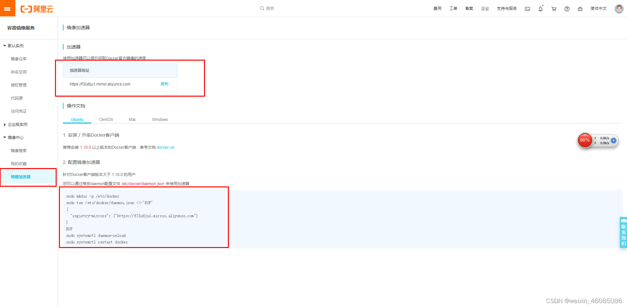Open the help question mark icon
Viewport: 627px width, 307px height.
[x=567, y=9]
